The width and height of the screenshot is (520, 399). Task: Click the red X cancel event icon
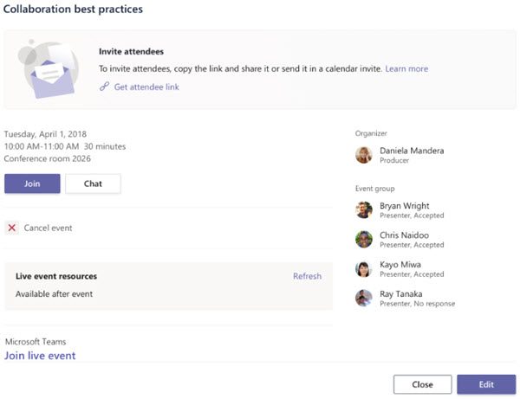coord(12,228)
